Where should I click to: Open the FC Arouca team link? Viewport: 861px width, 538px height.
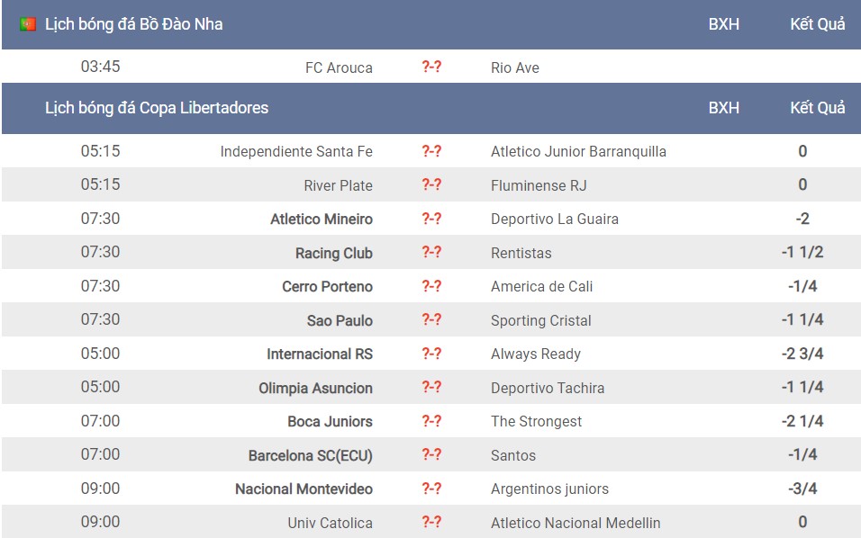coord(339,67)
